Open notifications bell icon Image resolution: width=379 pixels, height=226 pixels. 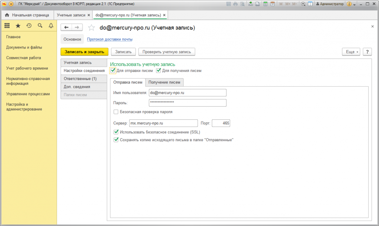point(51,26)
